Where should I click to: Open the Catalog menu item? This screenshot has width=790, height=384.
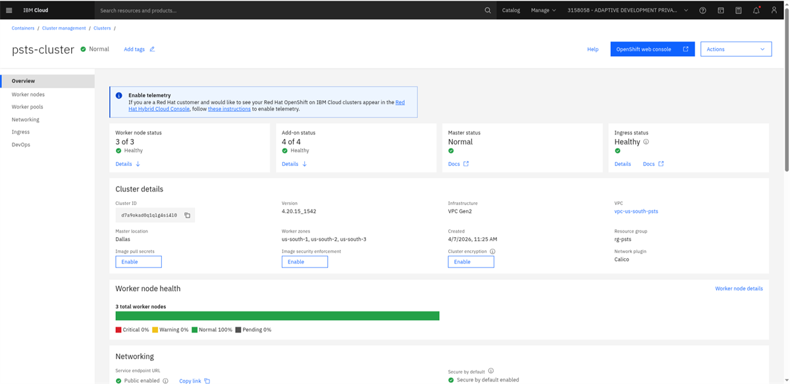tap(511, 11)
